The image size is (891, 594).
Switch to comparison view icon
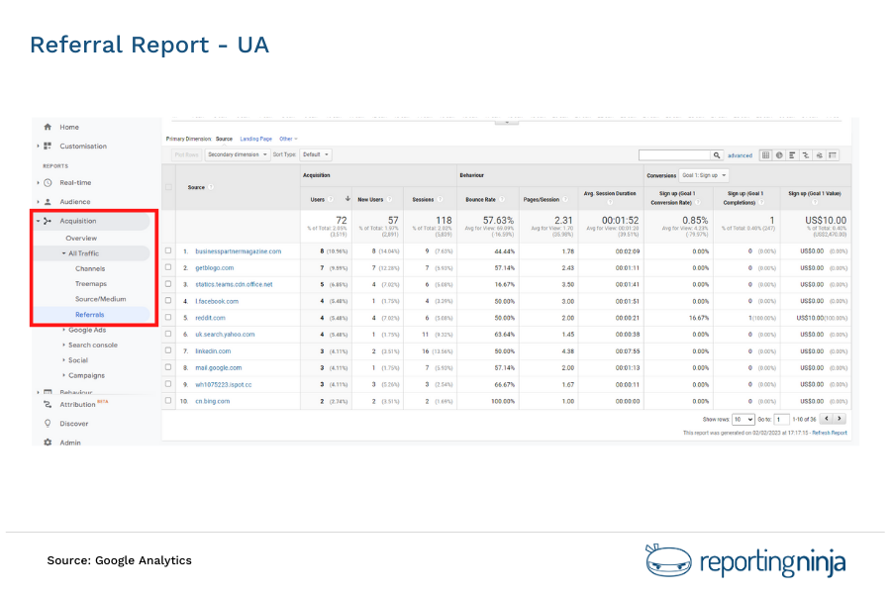coord(806,155)
